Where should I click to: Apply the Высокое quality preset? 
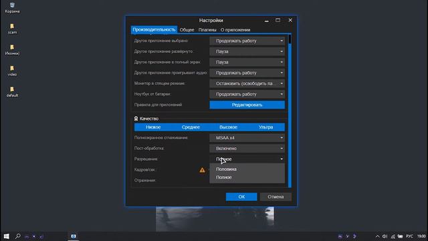pos(228,127)
